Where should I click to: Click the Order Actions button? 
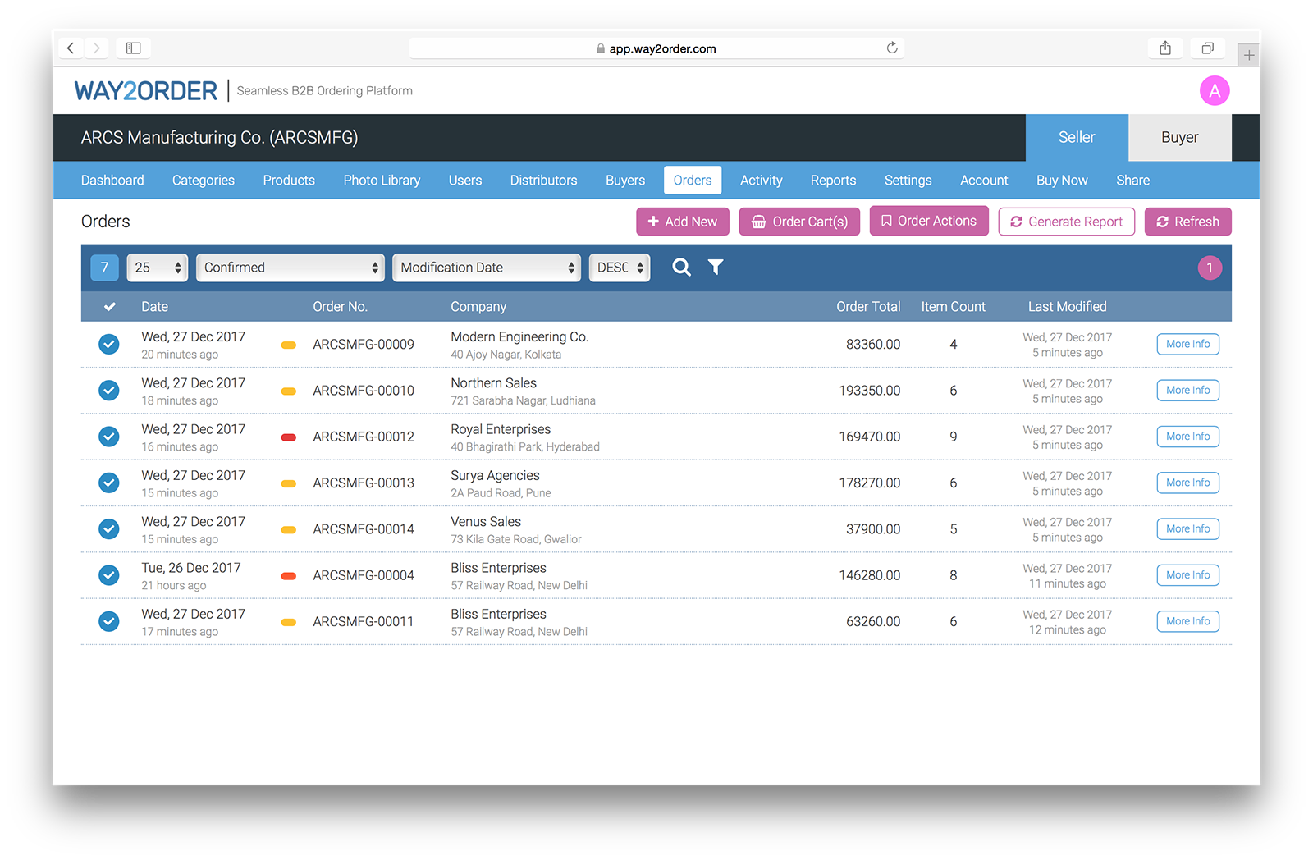click(929, 222)
